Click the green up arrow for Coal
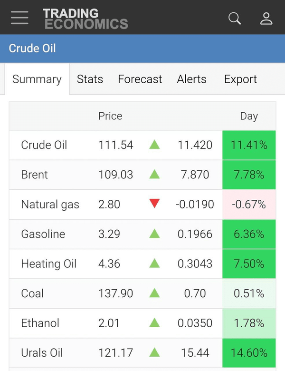 154,293
